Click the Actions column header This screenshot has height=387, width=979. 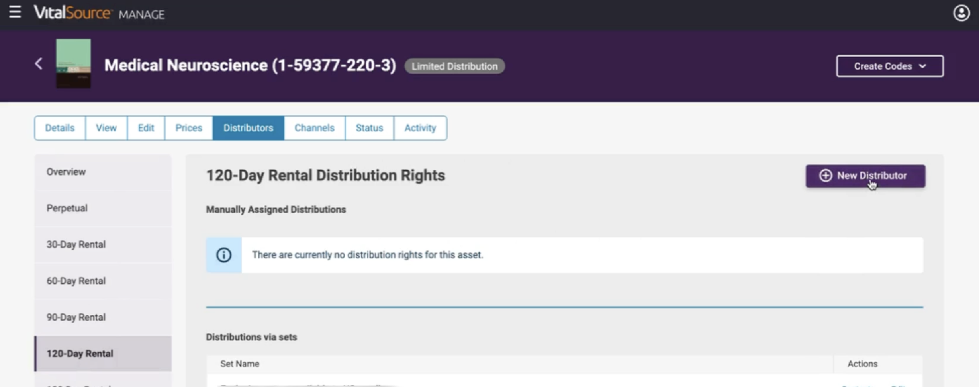click(x=862, y=364)
